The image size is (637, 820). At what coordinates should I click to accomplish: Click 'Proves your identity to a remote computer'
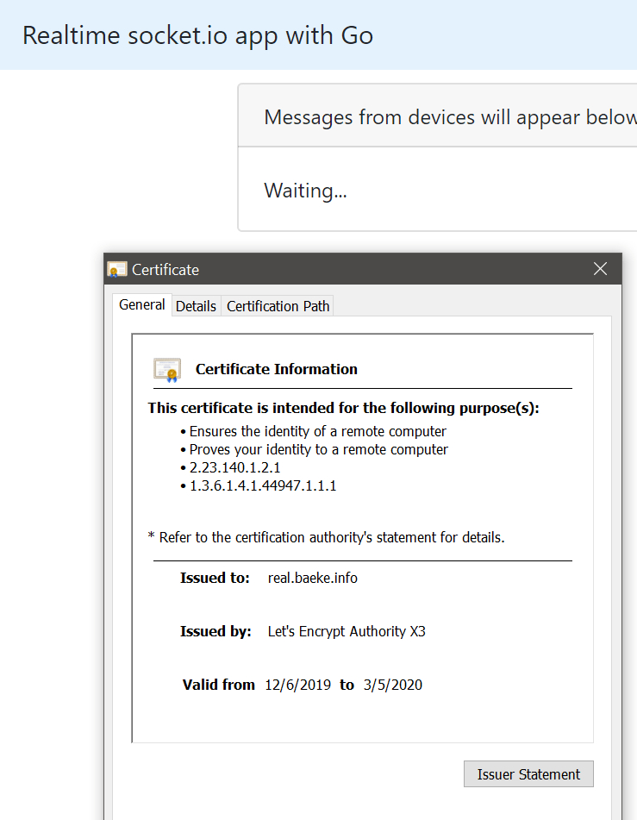pyautogui.click(x=318, y=449)
